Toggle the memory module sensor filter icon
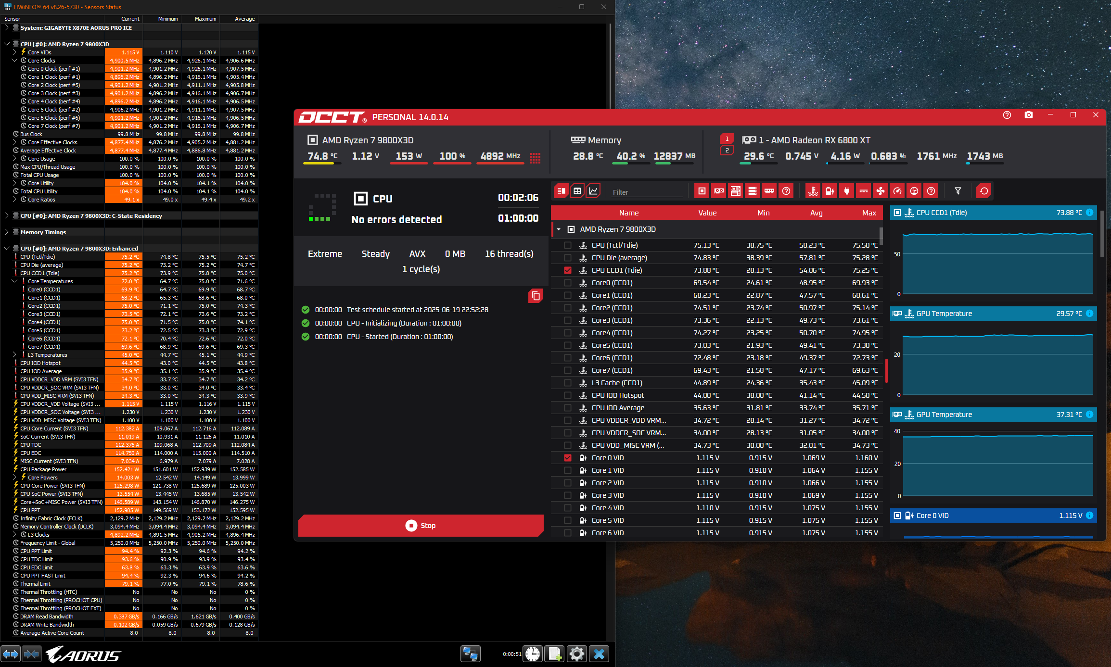Screen dimensions: 1111x667 tap(769, 191)
